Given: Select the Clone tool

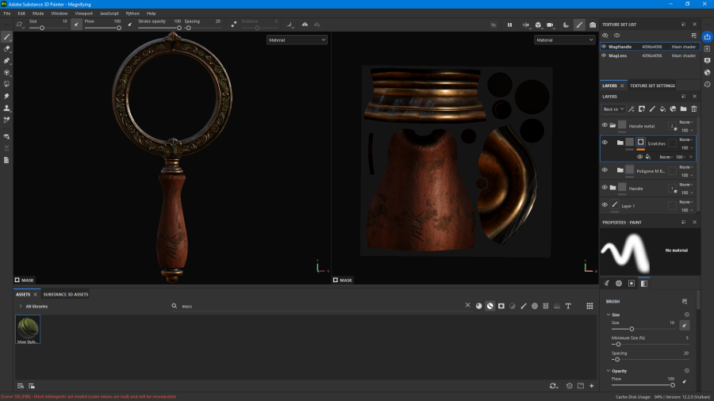Looking at the screenshot, I should point(6,109).
